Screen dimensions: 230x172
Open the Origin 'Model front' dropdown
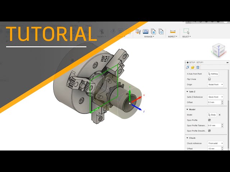[215, 85]
